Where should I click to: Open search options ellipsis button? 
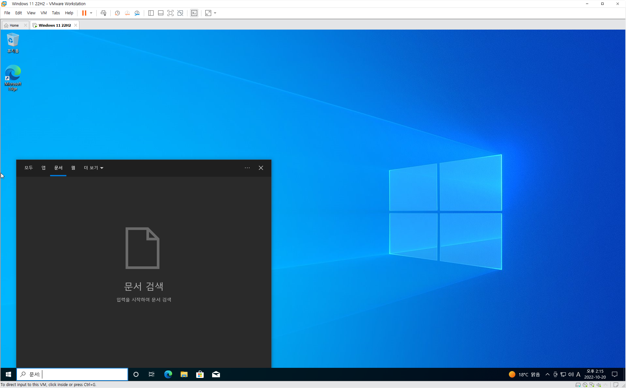247,168
